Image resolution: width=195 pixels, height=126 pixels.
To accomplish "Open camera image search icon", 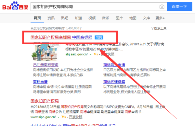I will click(x=162, y=7).
